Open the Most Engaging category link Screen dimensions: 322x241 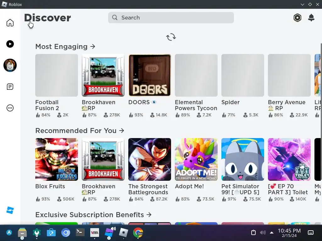click(65, 47)
